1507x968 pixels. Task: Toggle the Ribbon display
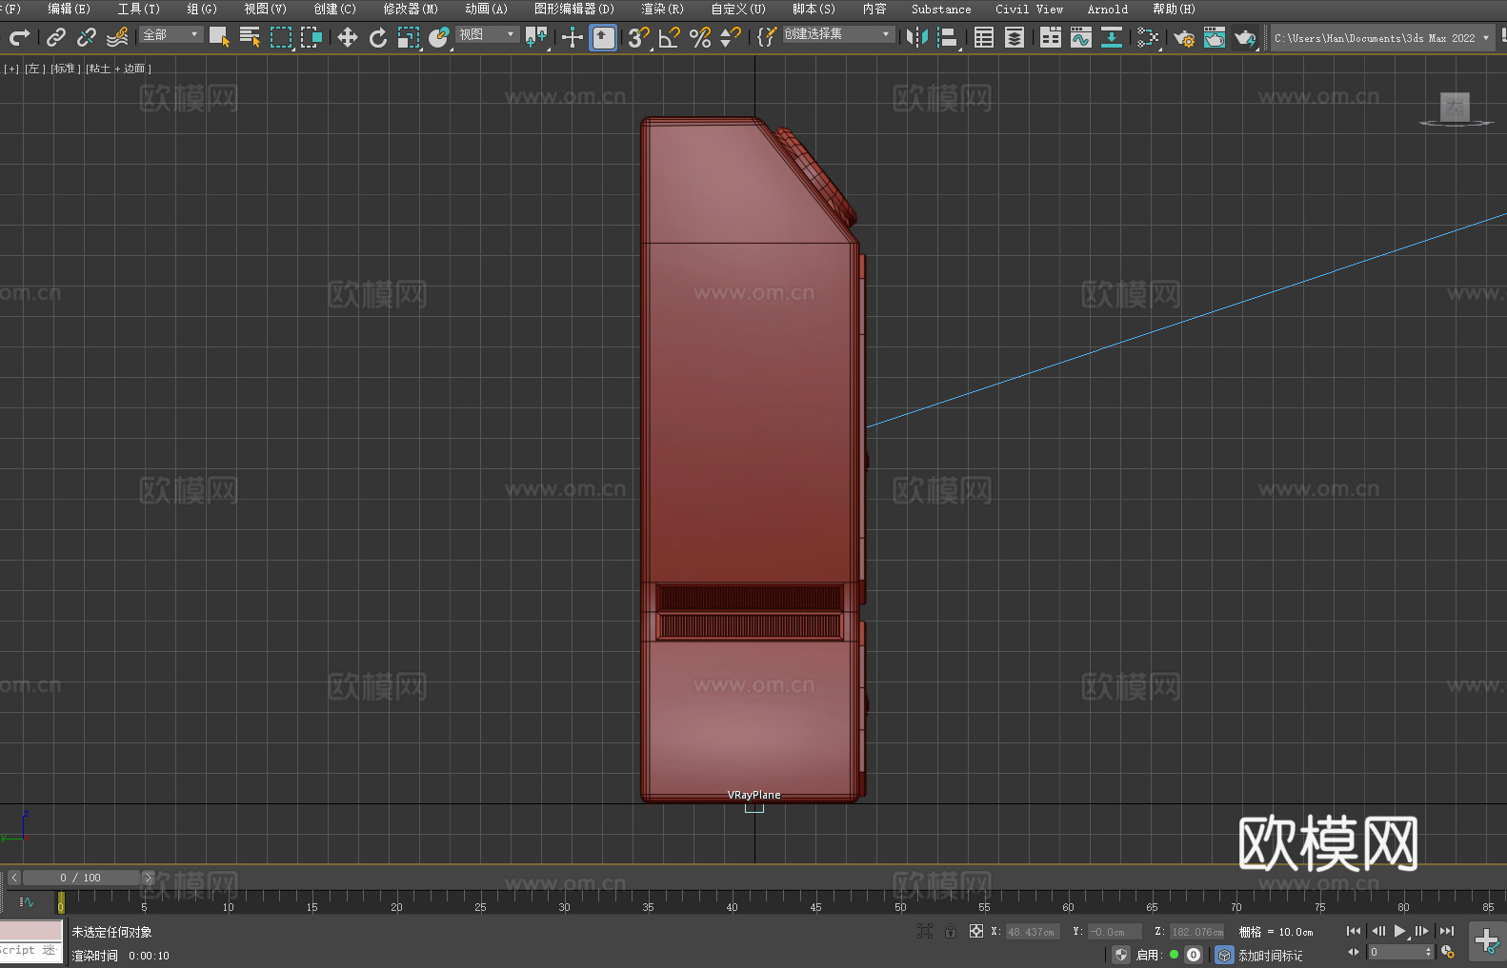(x=1051, y=37)
